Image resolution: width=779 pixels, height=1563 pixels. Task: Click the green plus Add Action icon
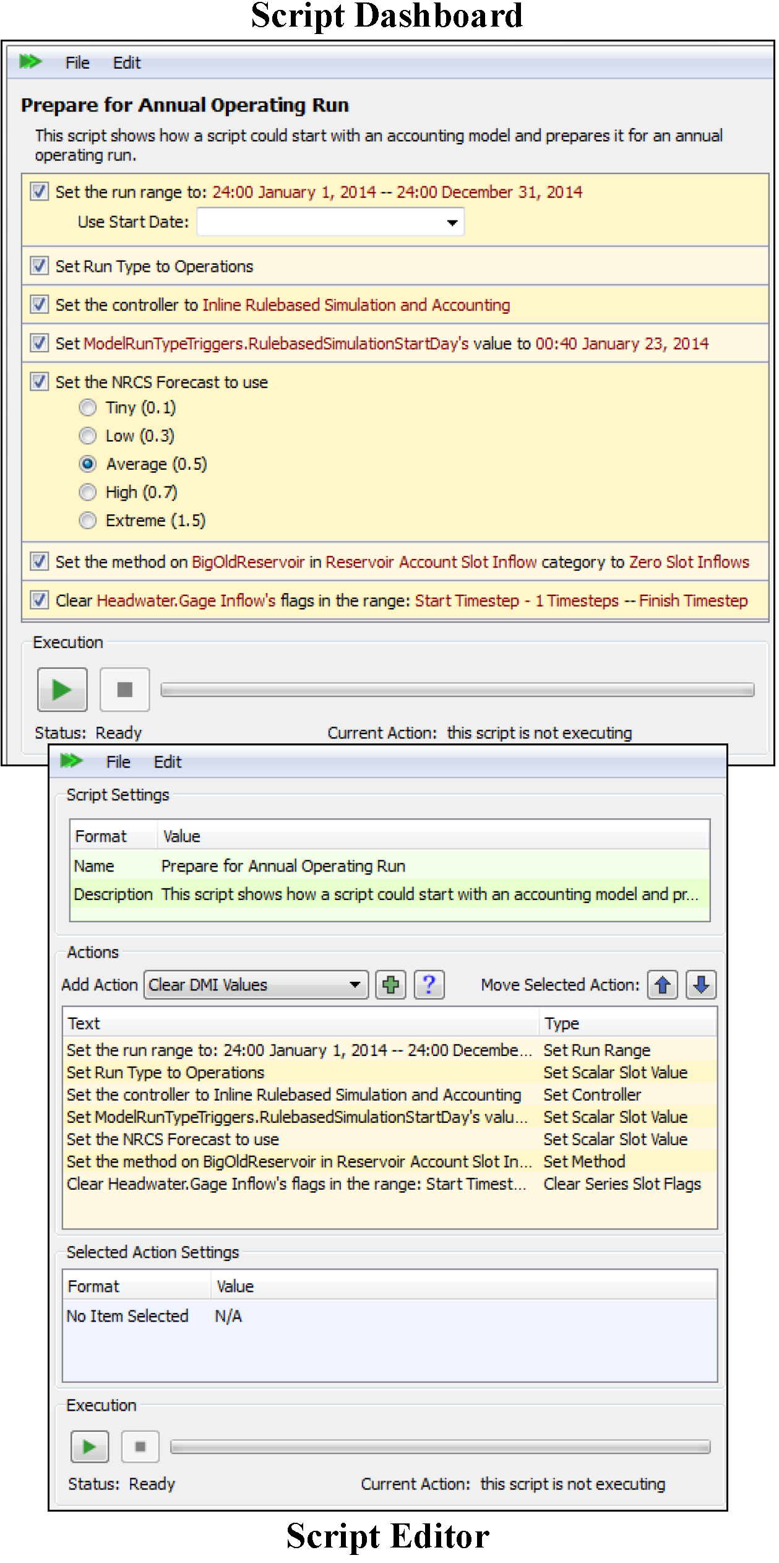(x=390, y=985)
